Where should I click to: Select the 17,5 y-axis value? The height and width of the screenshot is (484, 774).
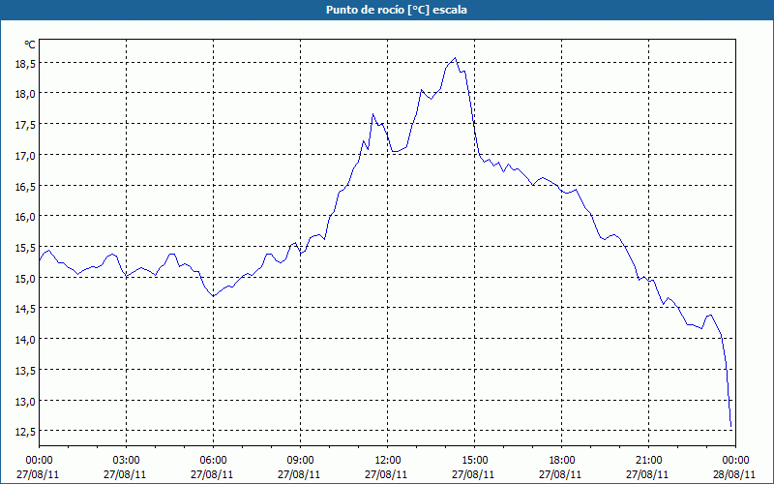[26, 125]
